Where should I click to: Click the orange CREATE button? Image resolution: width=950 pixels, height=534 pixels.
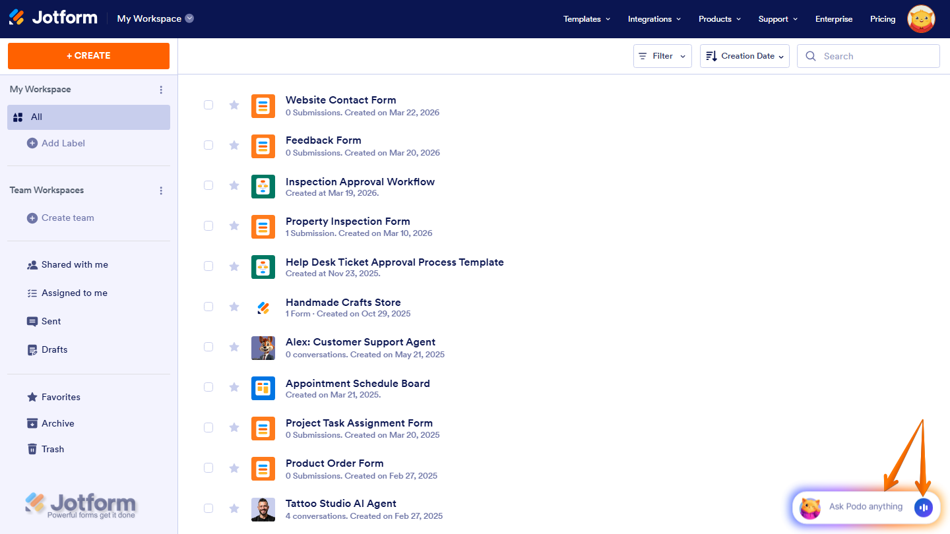[88, 56]
